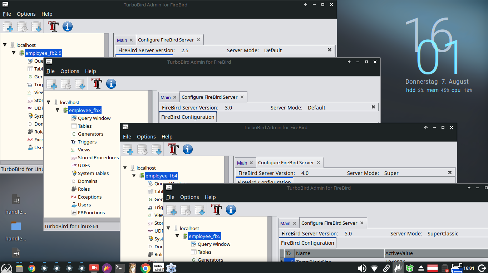The height and width of the screenshot is (273, 488).
Task: Close Configure FireBird Server tab in employee_fb2.5 window
Action: pos(198,40)
